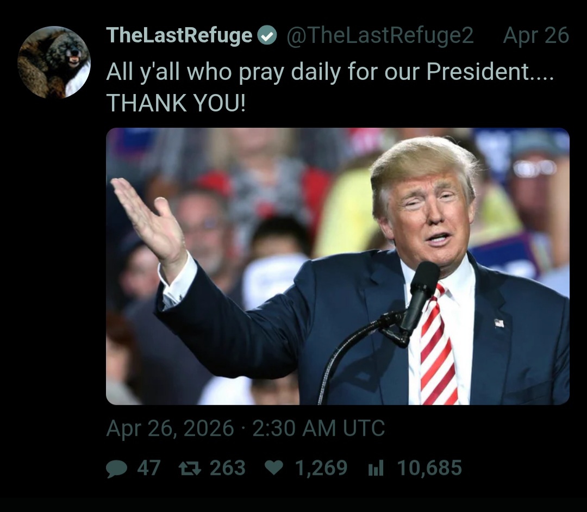Click the 47 replies count
Viewport: 587px width, 512px height.
pos(149,468)
